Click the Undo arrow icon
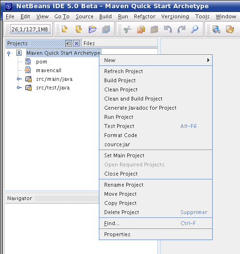This screenshot has width=240, height=254. [x=168, y=29]
